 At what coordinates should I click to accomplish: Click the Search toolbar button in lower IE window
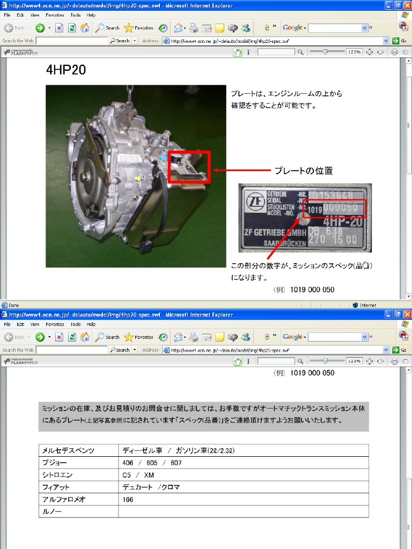point(107,337)
